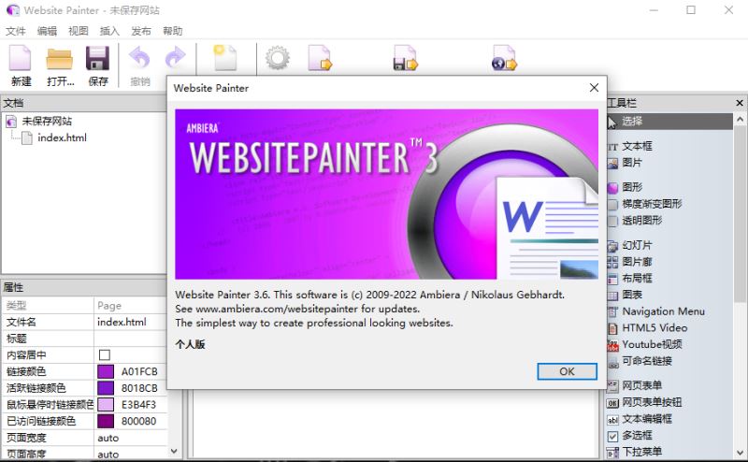Screen dimensions: 748x462
Task: Open the 编辑 menu
Action: coord(47,31)
